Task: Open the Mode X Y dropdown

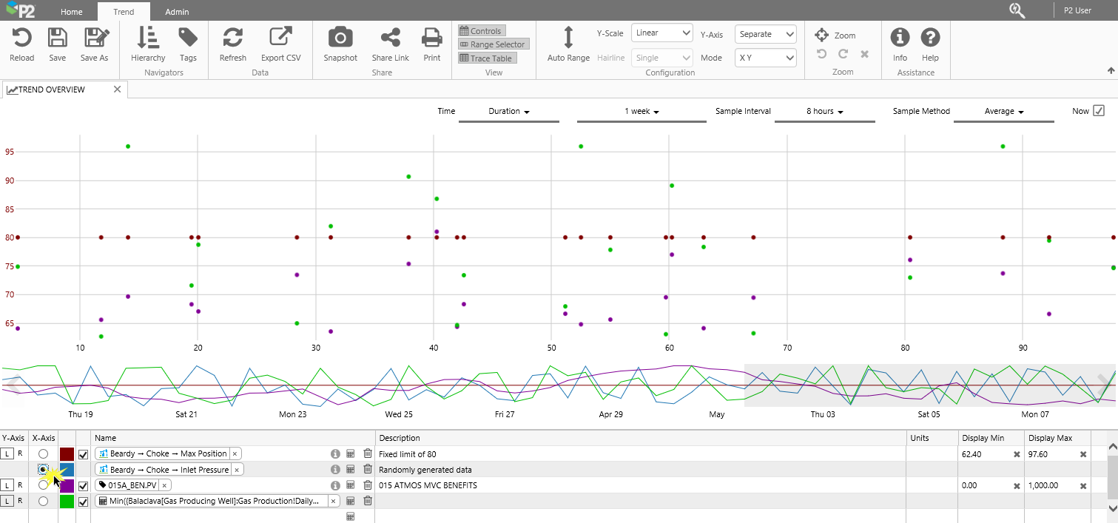Action: tap(765, 58)
